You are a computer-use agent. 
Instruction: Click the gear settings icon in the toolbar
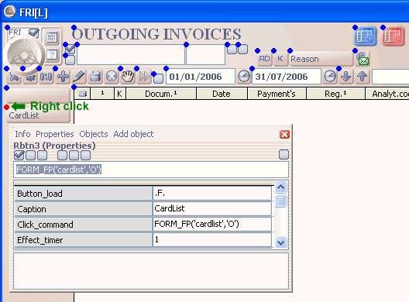click(x=30, y=77)
